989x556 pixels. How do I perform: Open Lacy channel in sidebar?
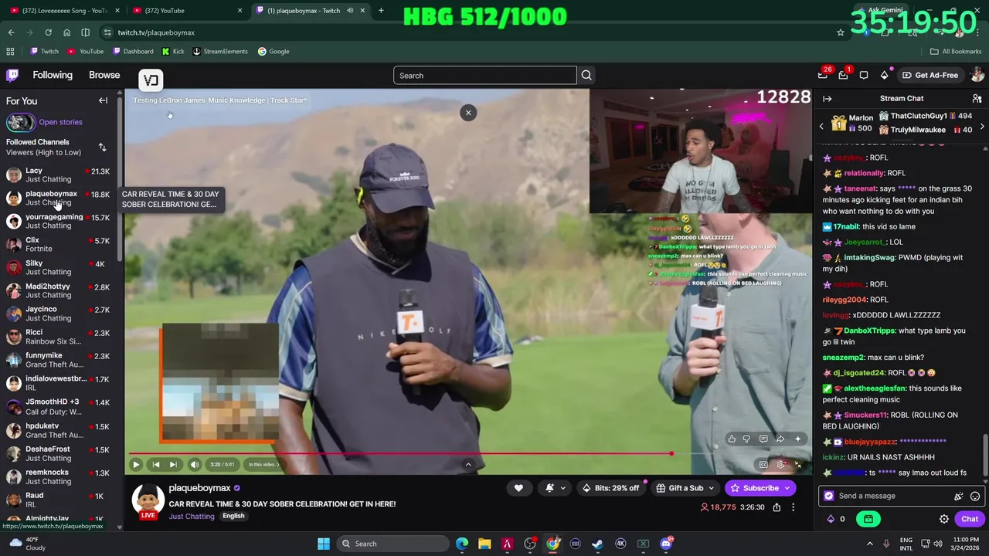point(59,175)
